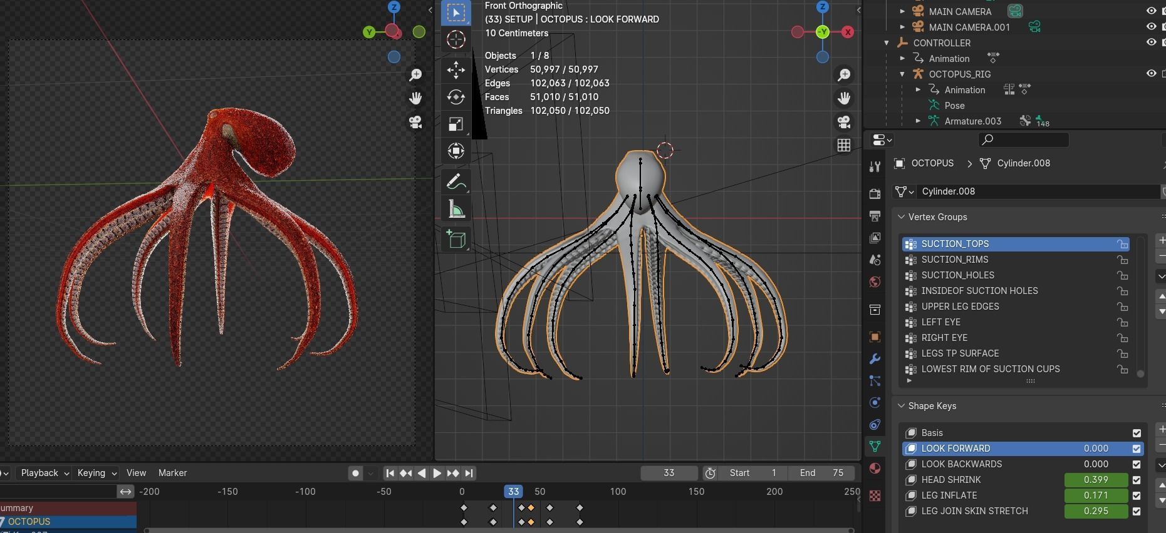This screenshot has height=533, width=1166.
Task: Open the Object properties tab
Action: [x=875, y=337]
